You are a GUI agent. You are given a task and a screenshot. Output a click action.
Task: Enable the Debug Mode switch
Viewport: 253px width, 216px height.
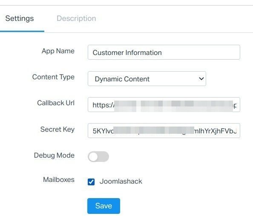(98, 156)
